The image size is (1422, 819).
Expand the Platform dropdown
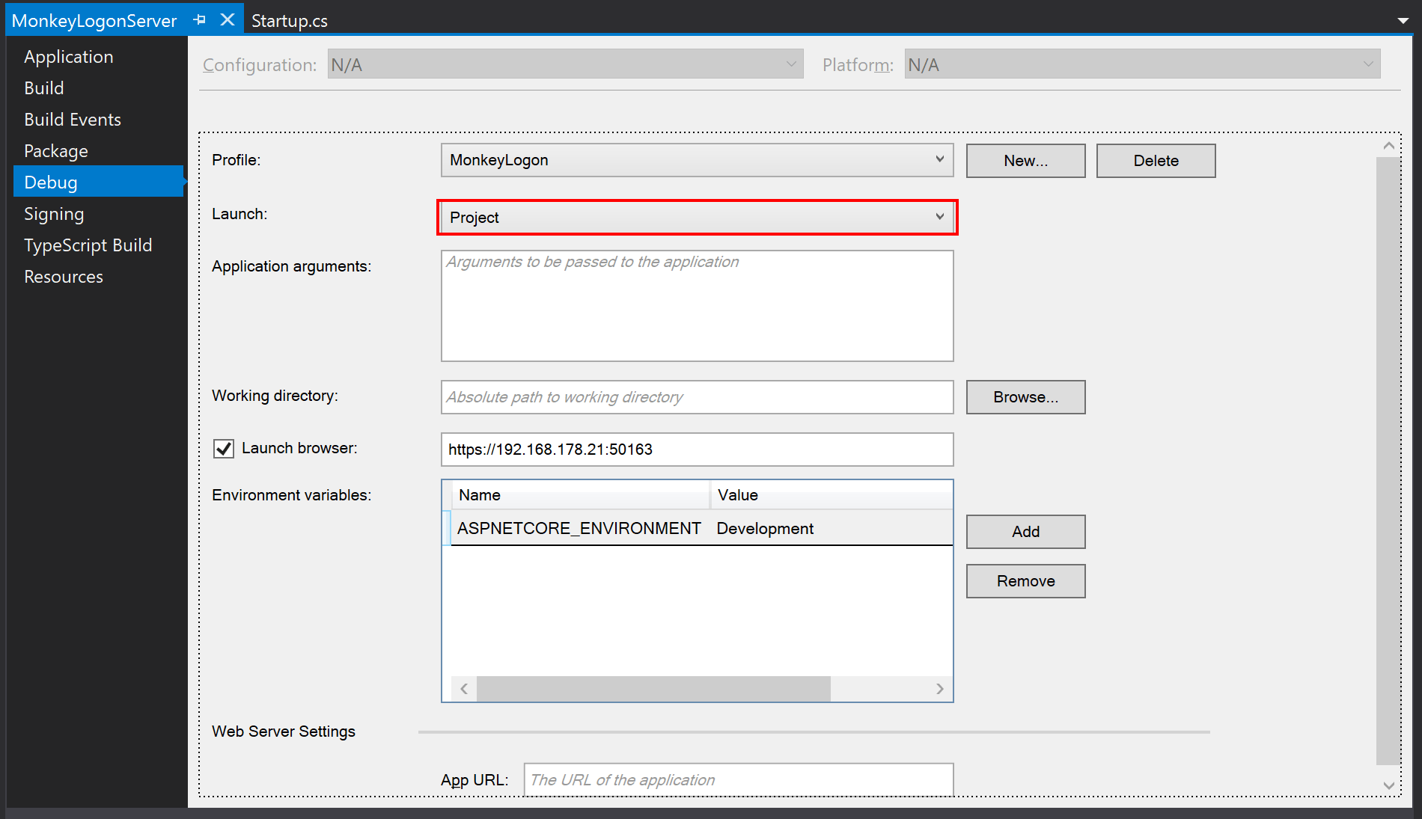1142,64
